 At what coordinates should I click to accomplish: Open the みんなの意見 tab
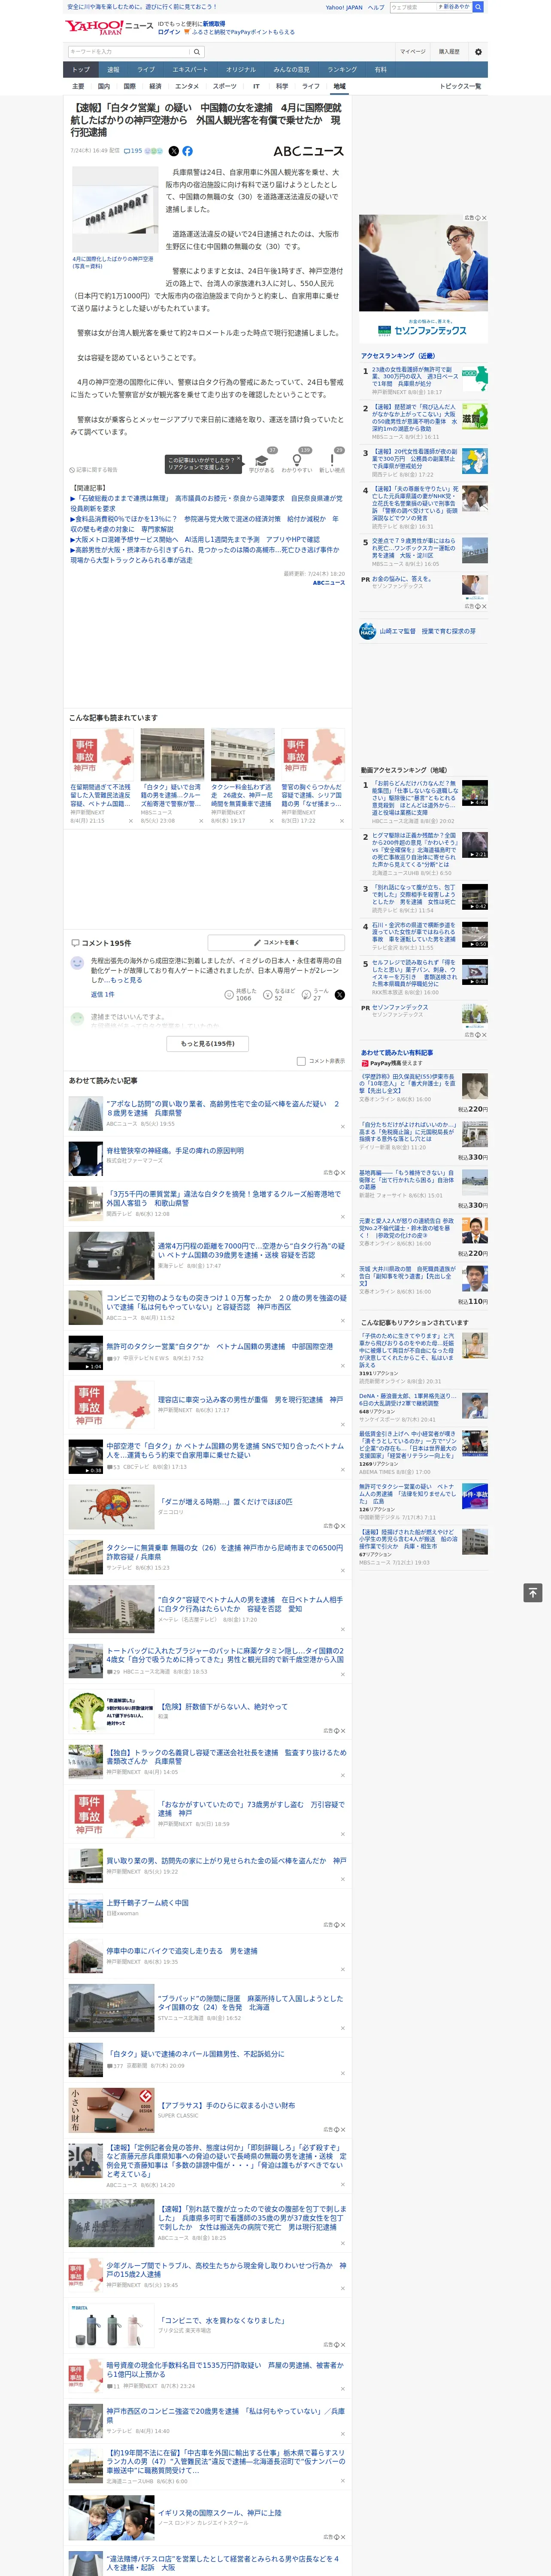[x=291, y=70]
